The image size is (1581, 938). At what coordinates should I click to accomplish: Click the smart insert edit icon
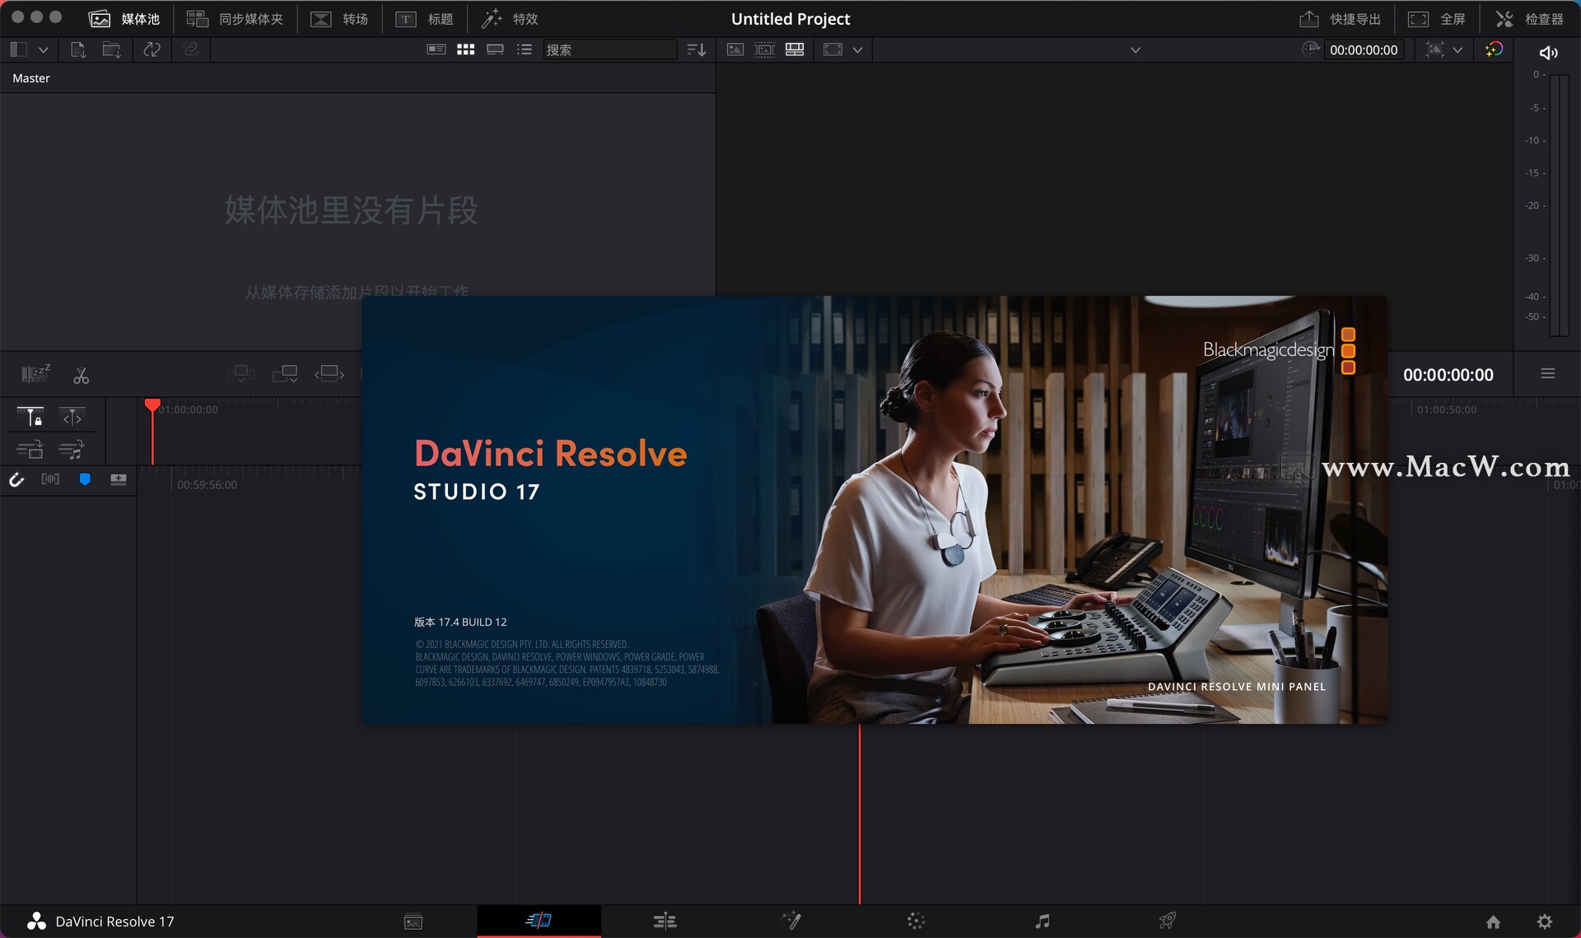(241, 374)
